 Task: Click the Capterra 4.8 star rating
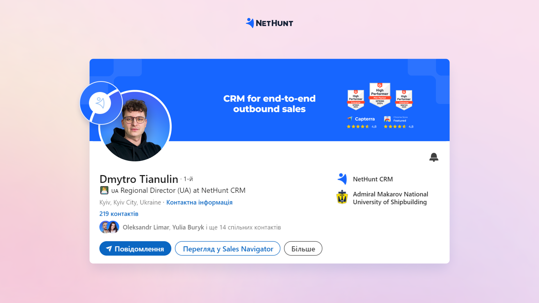coord(362,127)
